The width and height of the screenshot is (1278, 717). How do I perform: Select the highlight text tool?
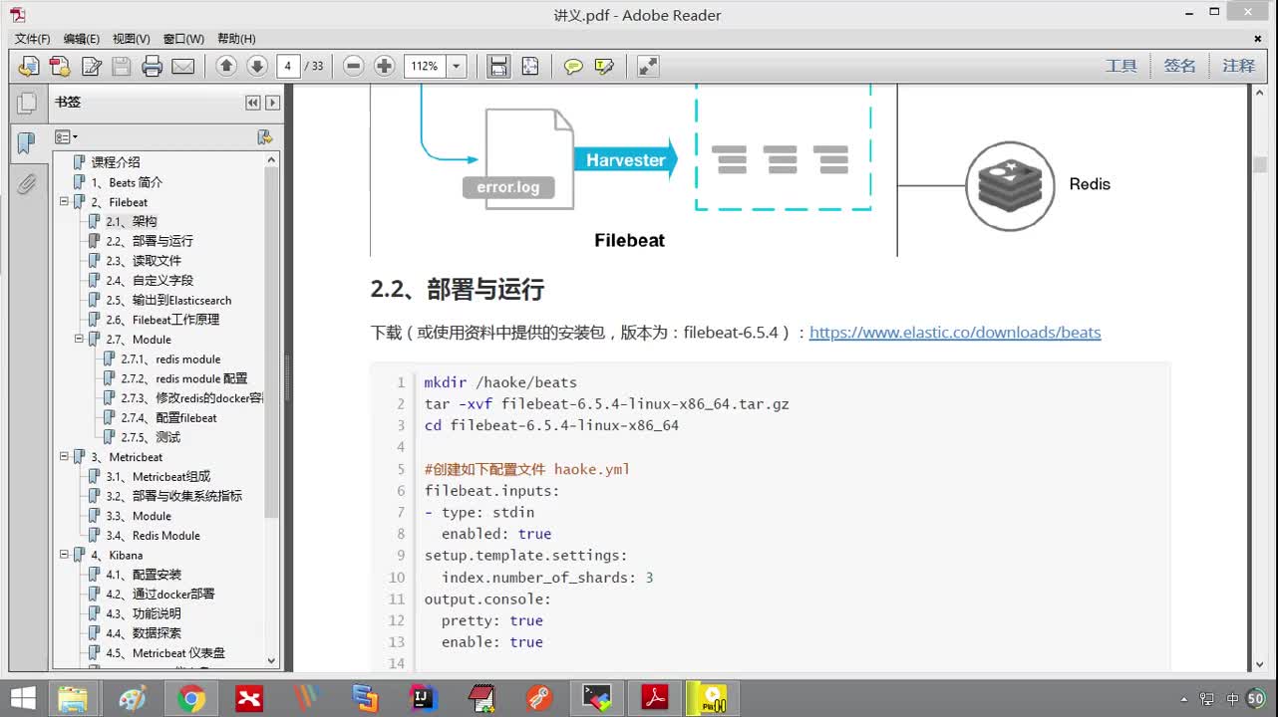pyautogui.click(x=604, y=67)
